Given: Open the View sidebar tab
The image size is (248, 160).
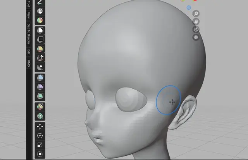Looking at the screenshot, I should coord(29,15).
